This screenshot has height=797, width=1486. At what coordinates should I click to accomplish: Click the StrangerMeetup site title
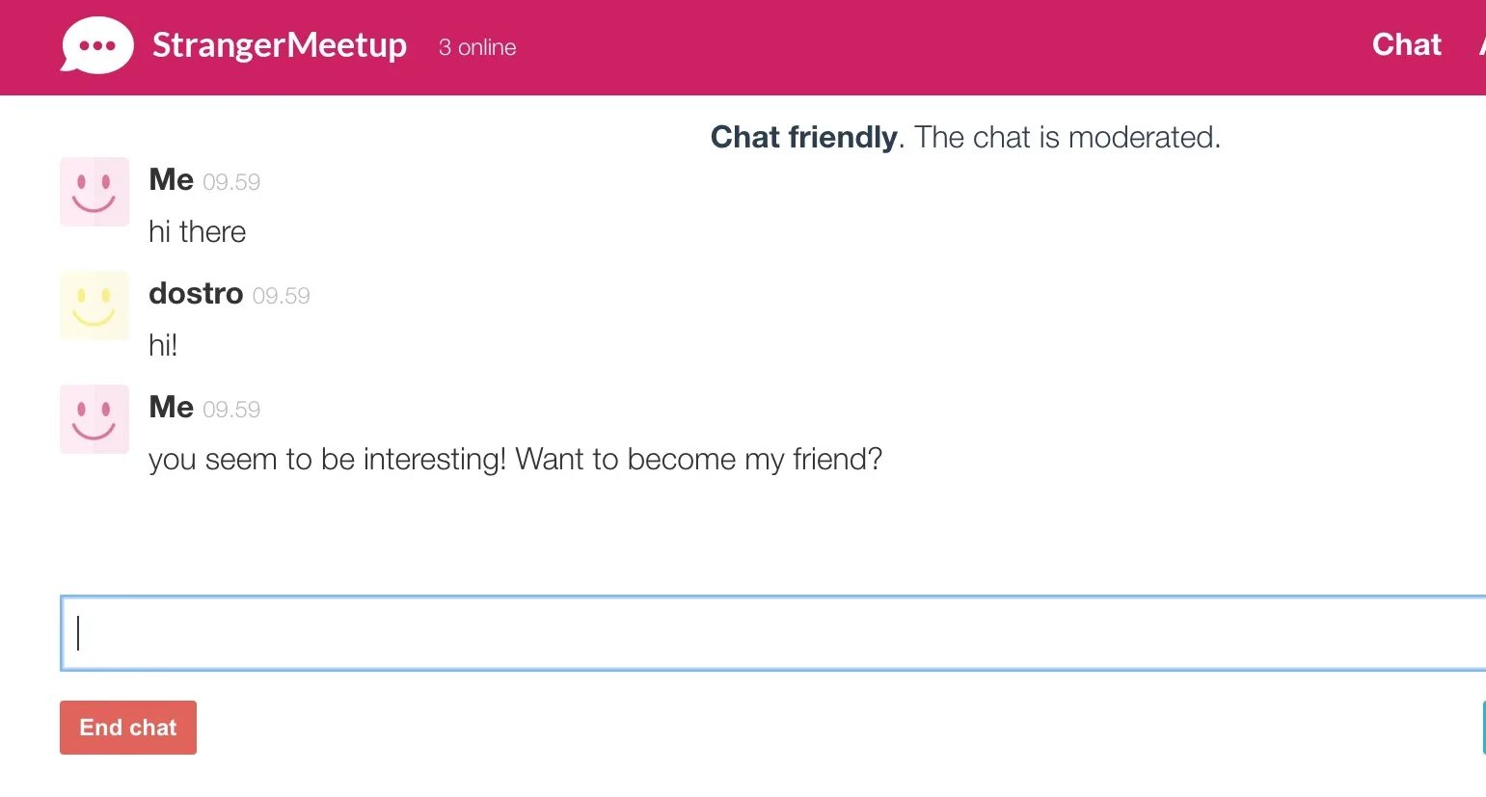point(280,45)
